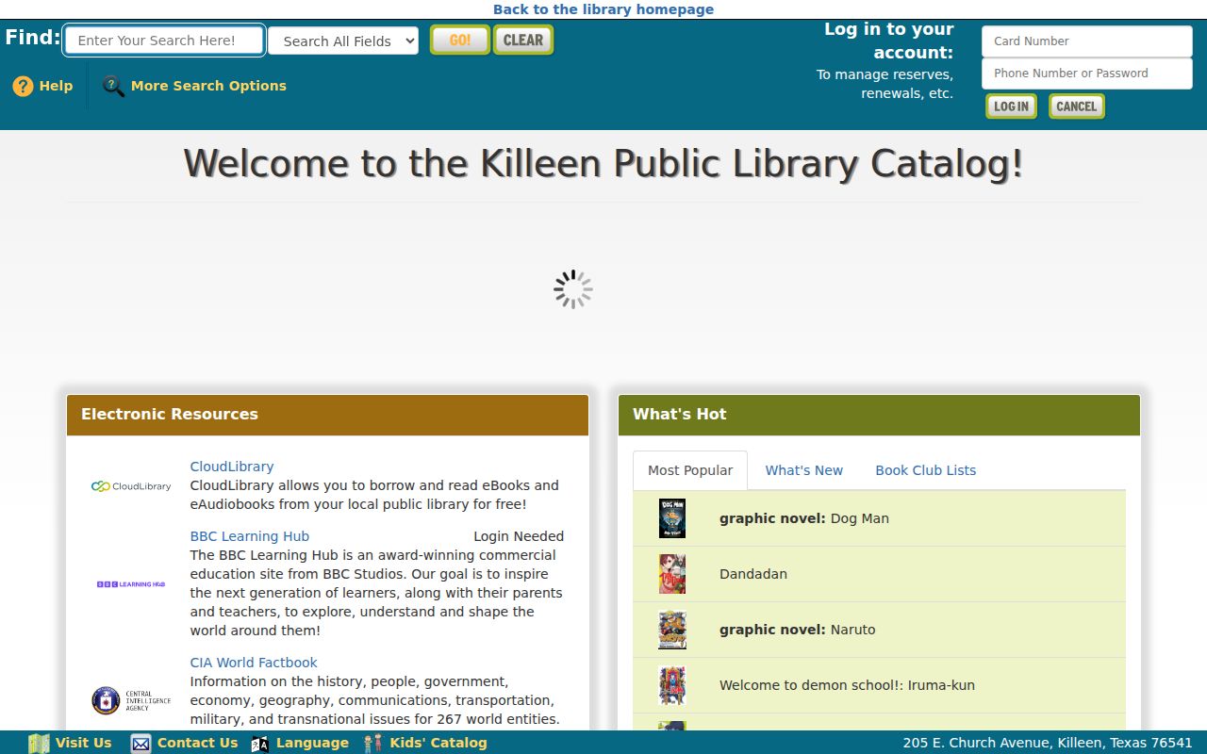Screen dimensions: 1207x754
Task: Click the Visit Us map icon
Action: pos(39,743)
